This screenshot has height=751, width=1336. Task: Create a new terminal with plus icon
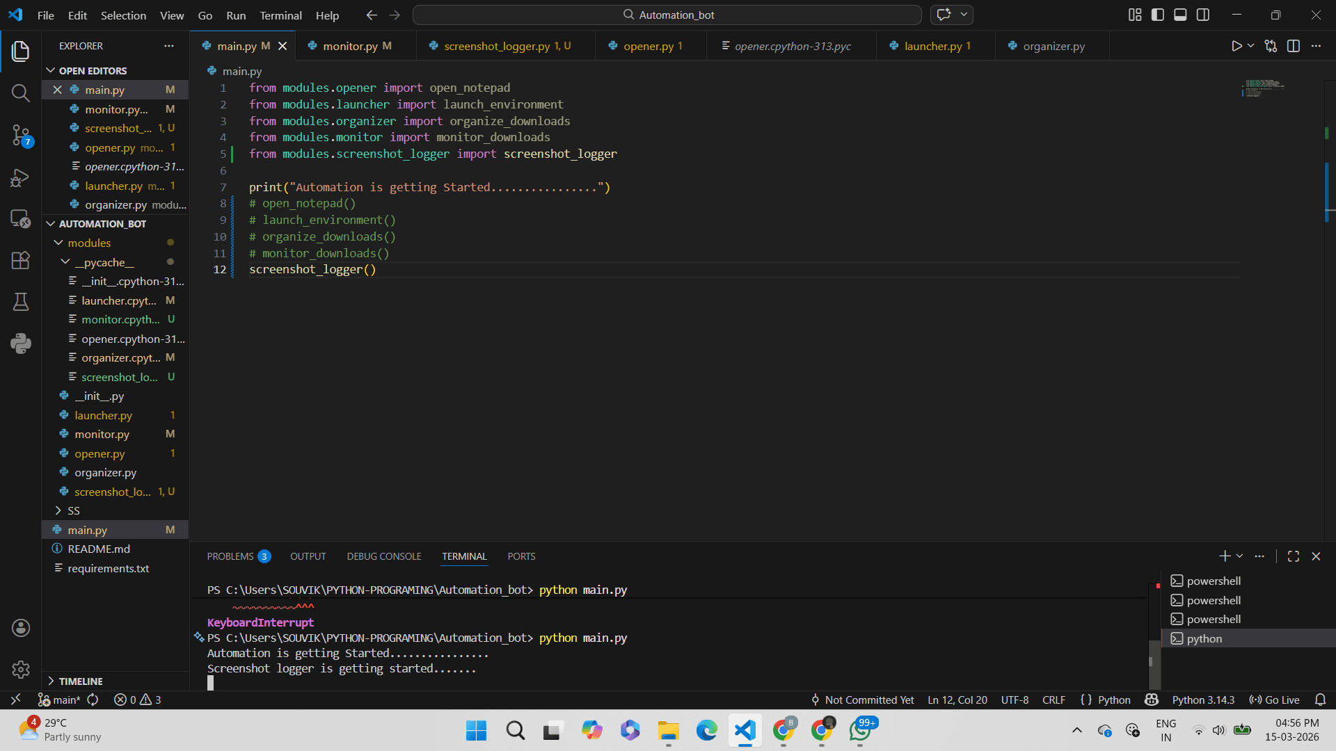point(1225,556)
